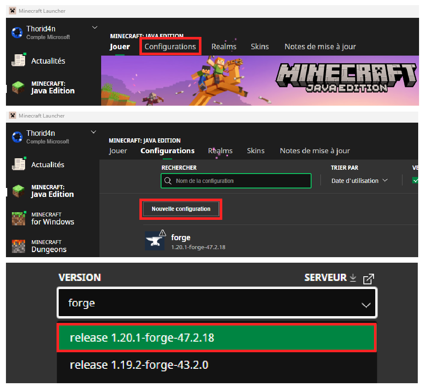This screenshot has width=425, height=390.
Task: Click SERVEUR download link
Action: tap(325, 278)
